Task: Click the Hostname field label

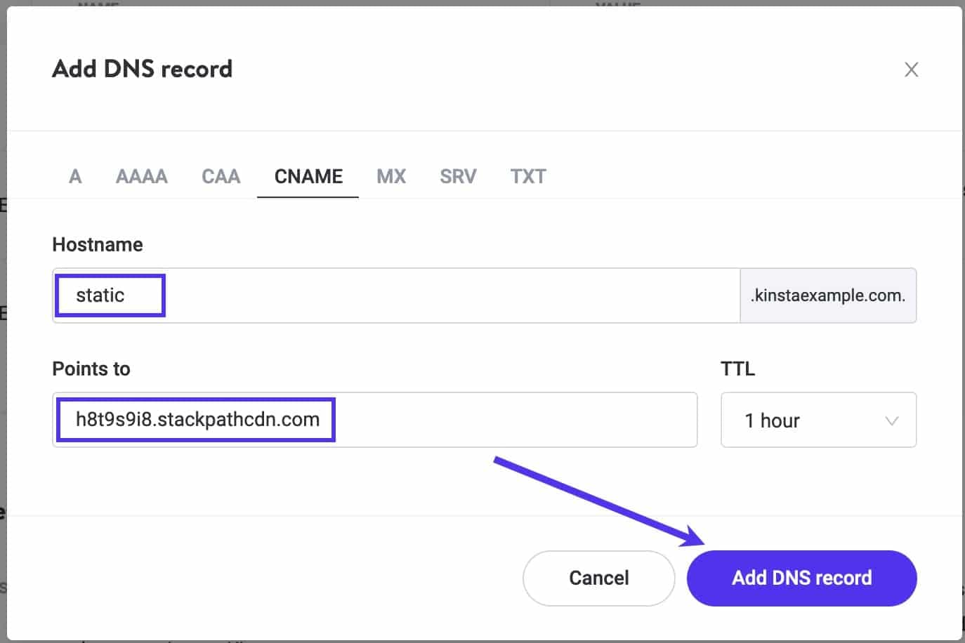Action: (97, 244)
